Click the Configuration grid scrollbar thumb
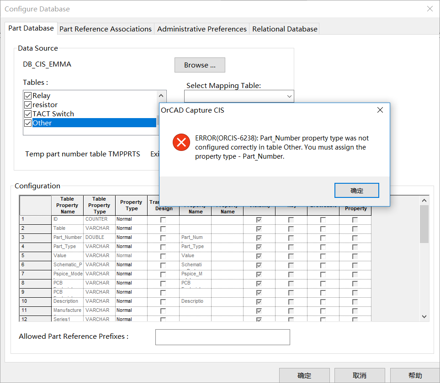The width and height of the screenshot is (440, 383). (x=424, y=224)
